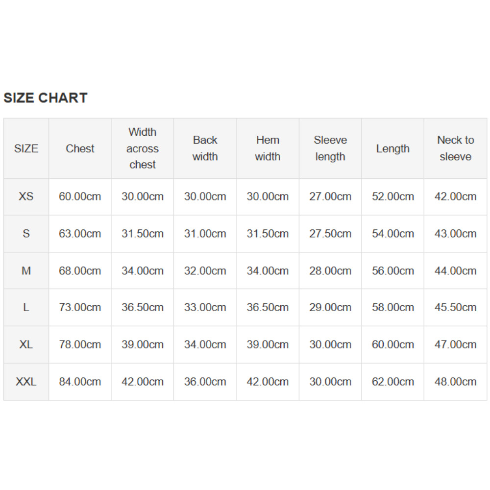Click the Width across chest header
Image resolution: width=490 pixels, height=490 pixels.
(143, 148)
